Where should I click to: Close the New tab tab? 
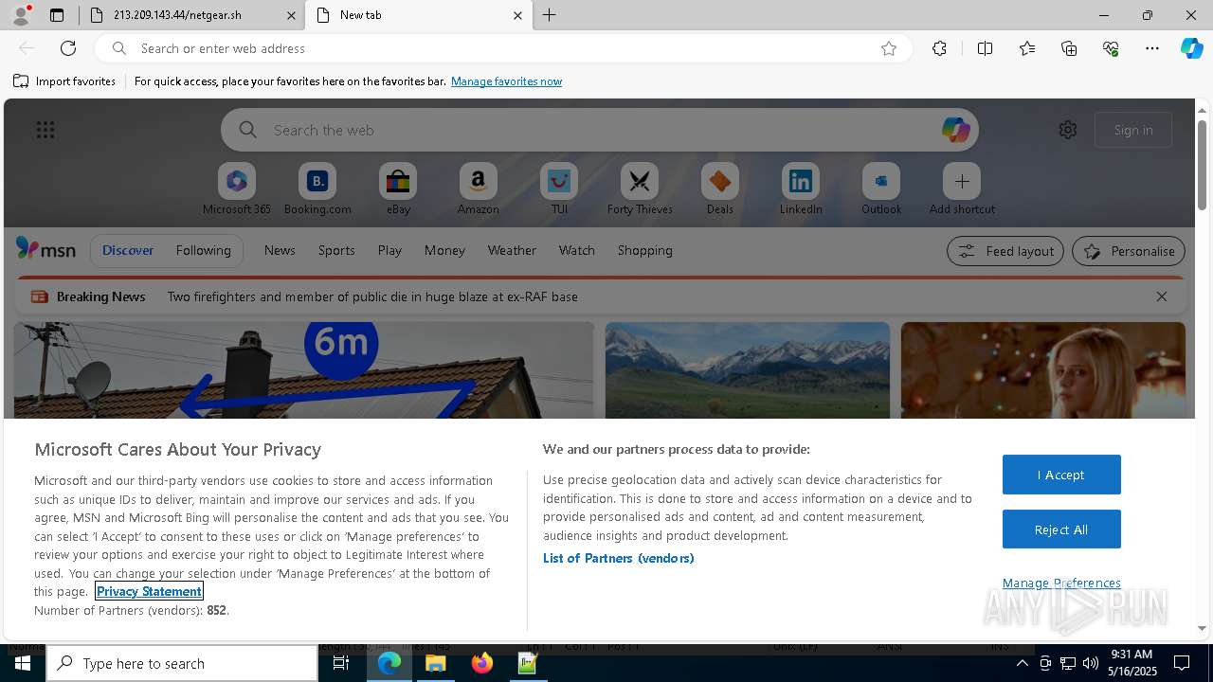(x=517, y=15)
